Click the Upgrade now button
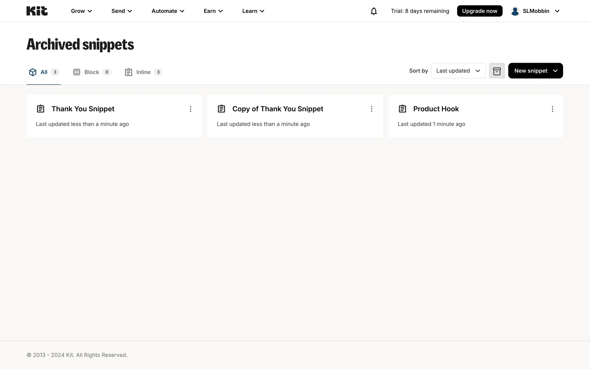 click(479, 11)
